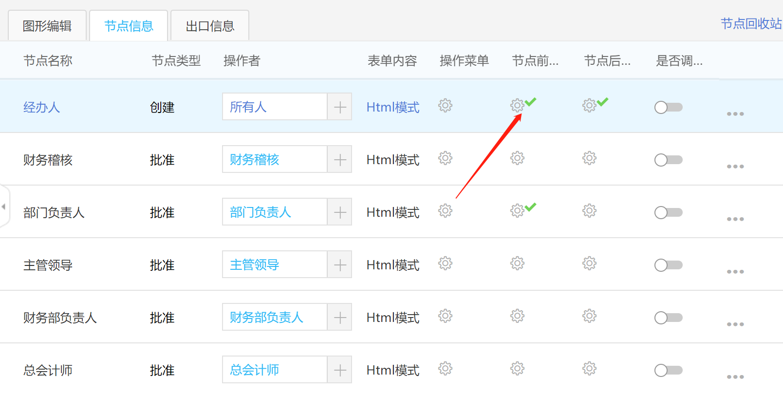Click plus icon beside 所有人 operator
This screenshot has height=395, width=783.
[x=340, y=107]
